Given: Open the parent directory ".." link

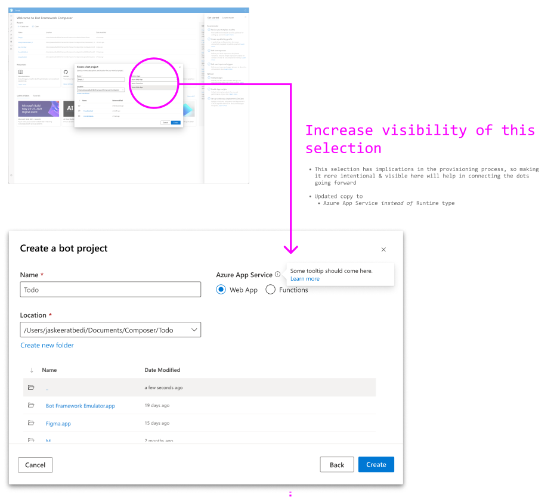Looking at the screenshot, I should point(47,389).
